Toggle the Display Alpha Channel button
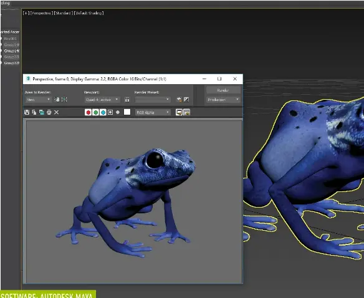Screen dimensions: 364x298 click(110, 112)
